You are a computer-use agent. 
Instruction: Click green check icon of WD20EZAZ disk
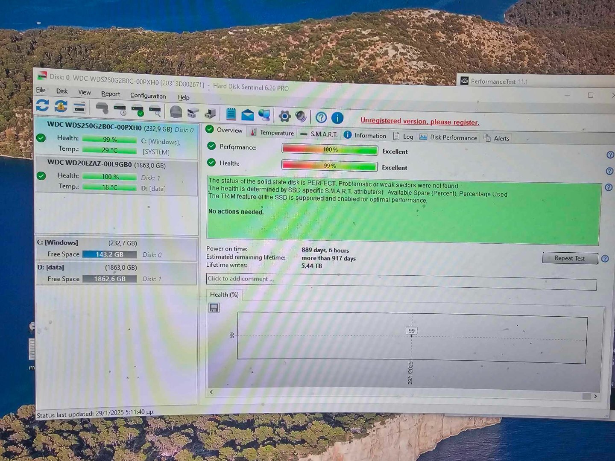tap(41, 176)
